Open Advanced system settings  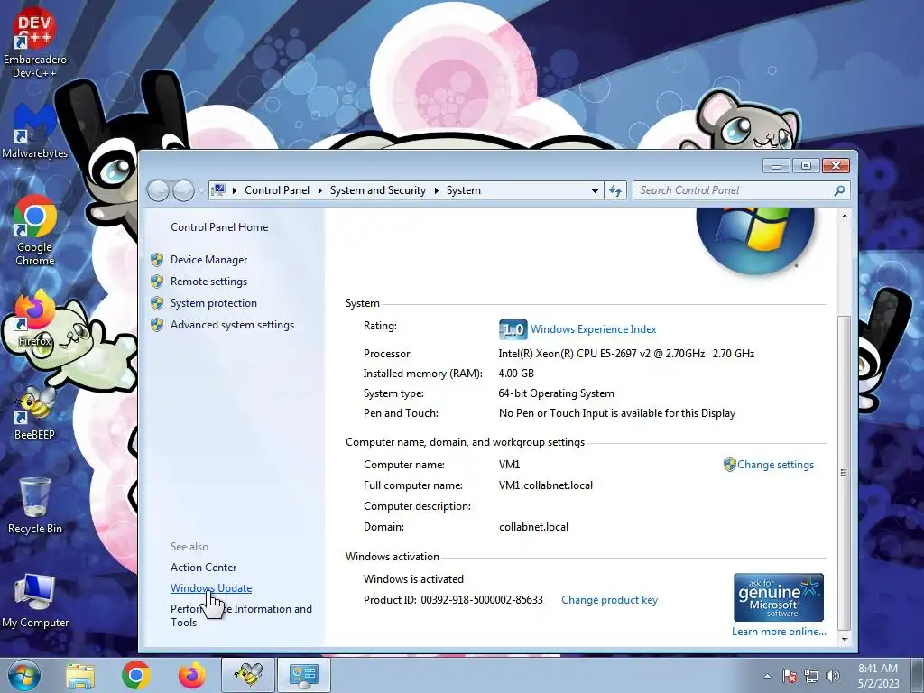click(232, 325)
